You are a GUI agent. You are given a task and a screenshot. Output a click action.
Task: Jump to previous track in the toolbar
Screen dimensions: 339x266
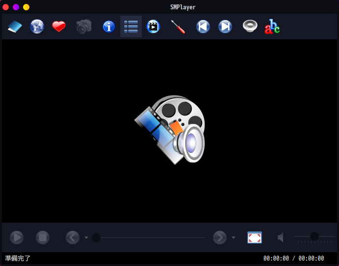pyautogui.click(x=203, y=27)
